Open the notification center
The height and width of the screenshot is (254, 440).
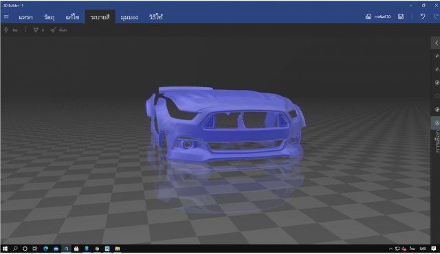point(434,249)
